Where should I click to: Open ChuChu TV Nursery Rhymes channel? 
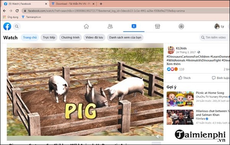point(212,97)
